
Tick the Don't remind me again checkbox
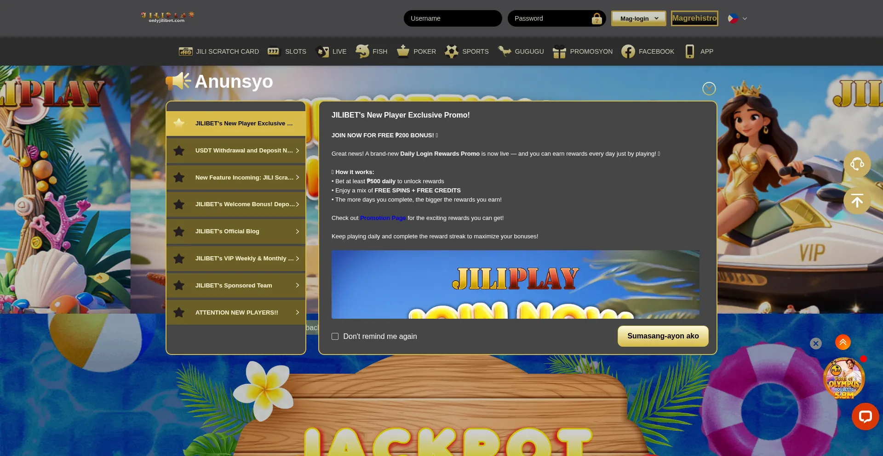point(335,337)
